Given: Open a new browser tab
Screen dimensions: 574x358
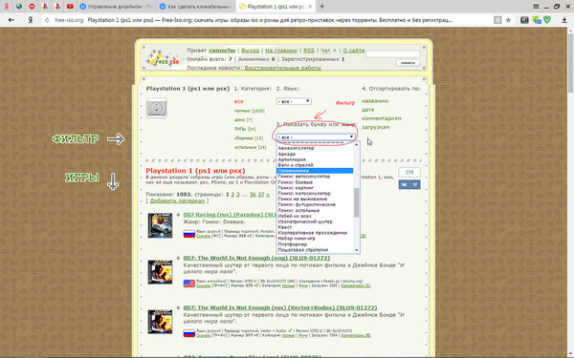Looking at the screenshot, I should click(321, 7).
